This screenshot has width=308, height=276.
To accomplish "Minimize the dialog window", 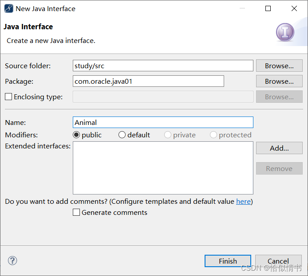I will (242, 8).
